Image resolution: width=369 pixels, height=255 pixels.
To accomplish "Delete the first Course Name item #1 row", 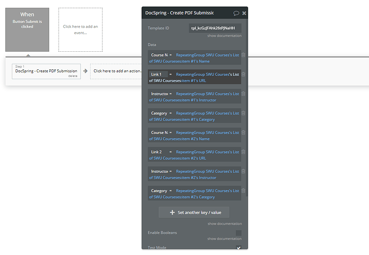I will pos(243,55).
